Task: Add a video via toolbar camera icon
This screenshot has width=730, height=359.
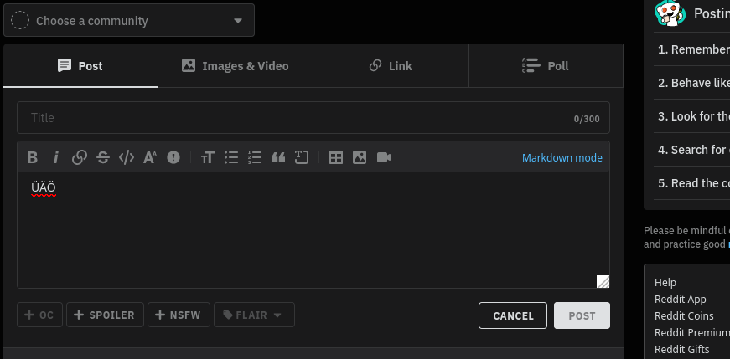Action: (x=384, y=157)
